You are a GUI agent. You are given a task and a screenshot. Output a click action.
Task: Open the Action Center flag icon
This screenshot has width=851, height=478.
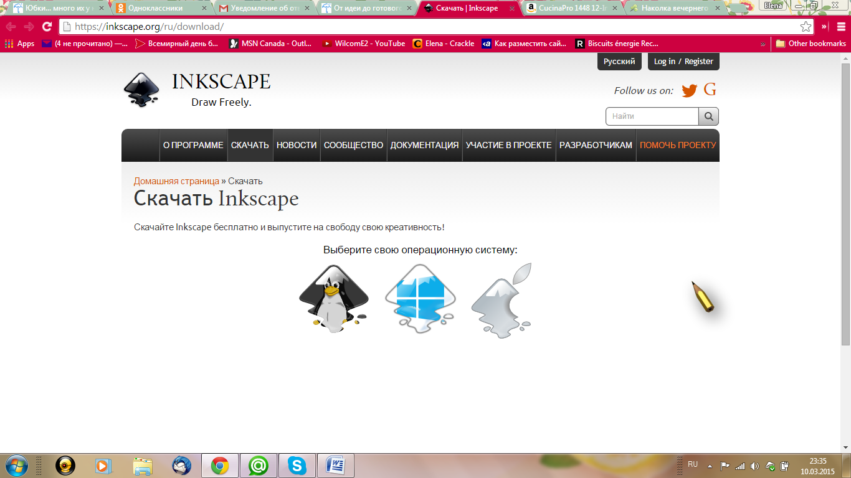(725, 466)
